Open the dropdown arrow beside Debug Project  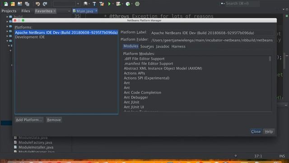point(122,4)
